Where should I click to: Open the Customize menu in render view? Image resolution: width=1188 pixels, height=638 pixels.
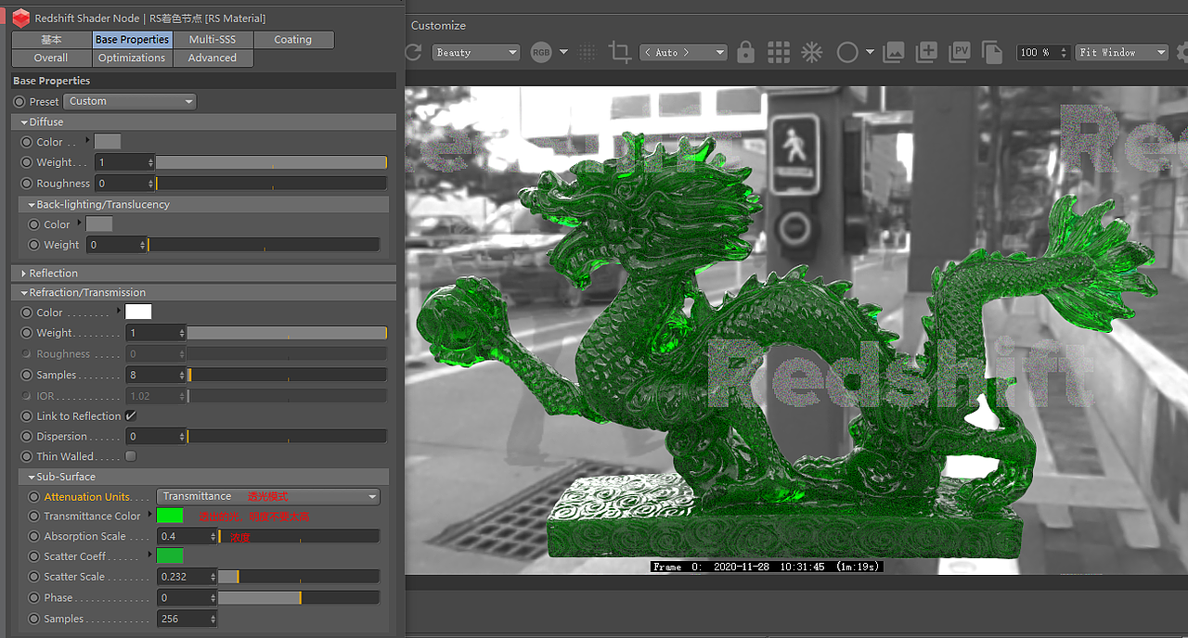tap(438, 25)
